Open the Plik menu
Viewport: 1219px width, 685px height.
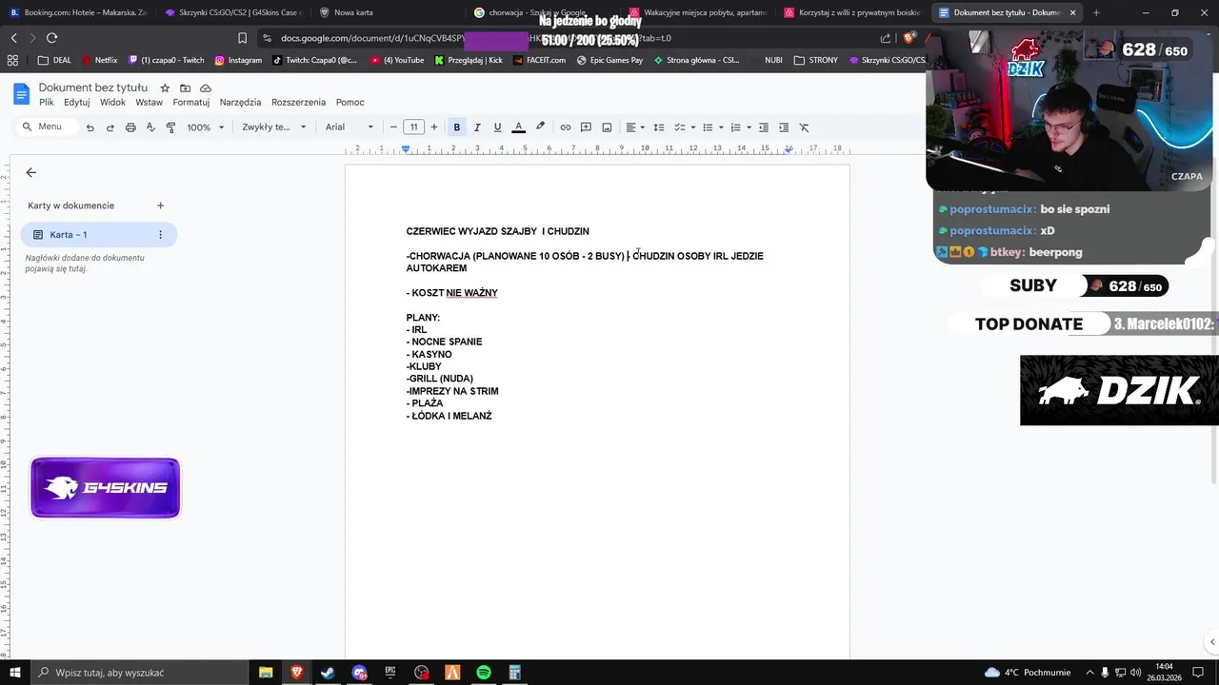click(47, 103)
